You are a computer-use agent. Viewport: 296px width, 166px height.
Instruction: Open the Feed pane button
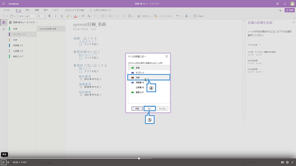pyautogui.click(x=199, y=16)
